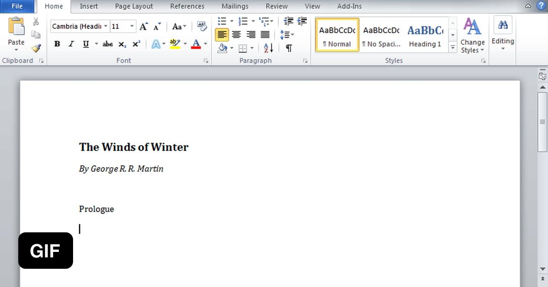Open Text Effects glowing A icon
Image resolution: width=548 pixels, height=287 pixels.
[x=156, y=44]
